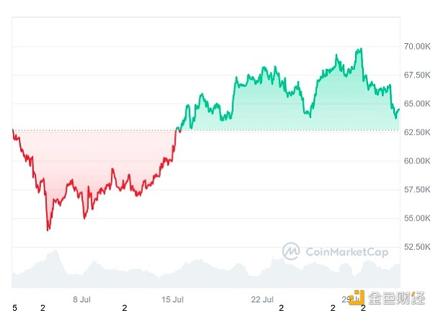This screenshot has width=433, height=313.
Task: Select the 8 Jul date label
Action: point(81,298)
